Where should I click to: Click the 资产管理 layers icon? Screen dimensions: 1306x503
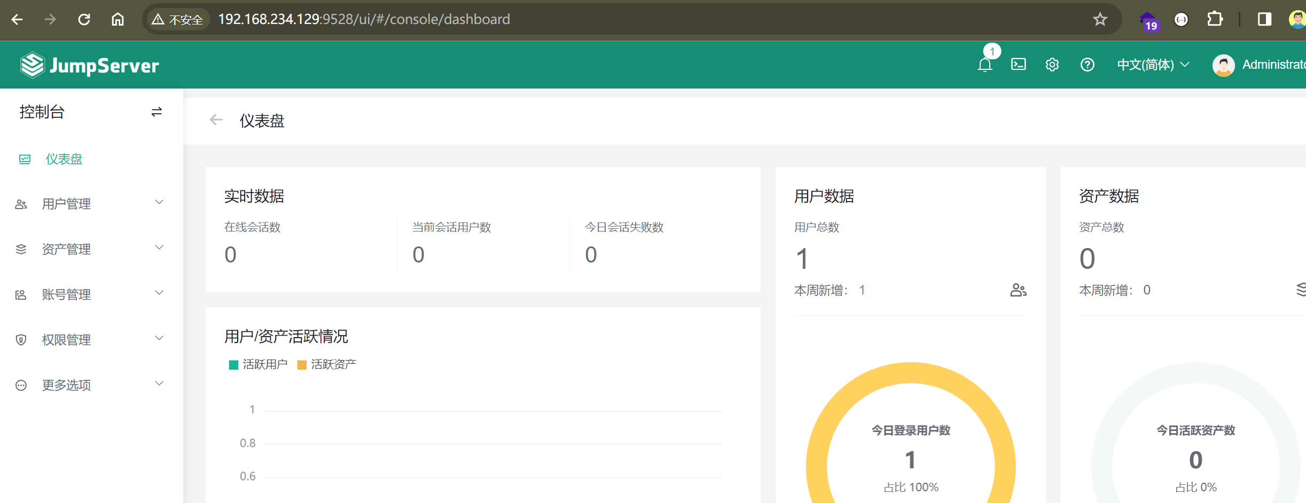[x=21, y=249]
